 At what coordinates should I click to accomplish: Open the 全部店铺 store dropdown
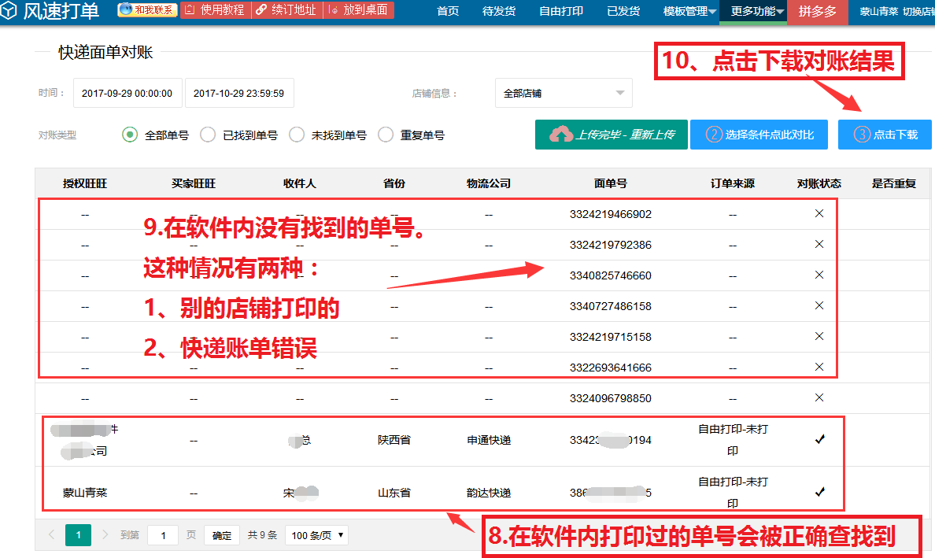click(564, 93)
